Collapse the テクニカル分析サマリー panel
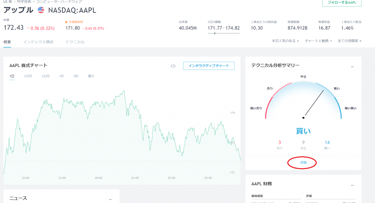 [352, 67]
